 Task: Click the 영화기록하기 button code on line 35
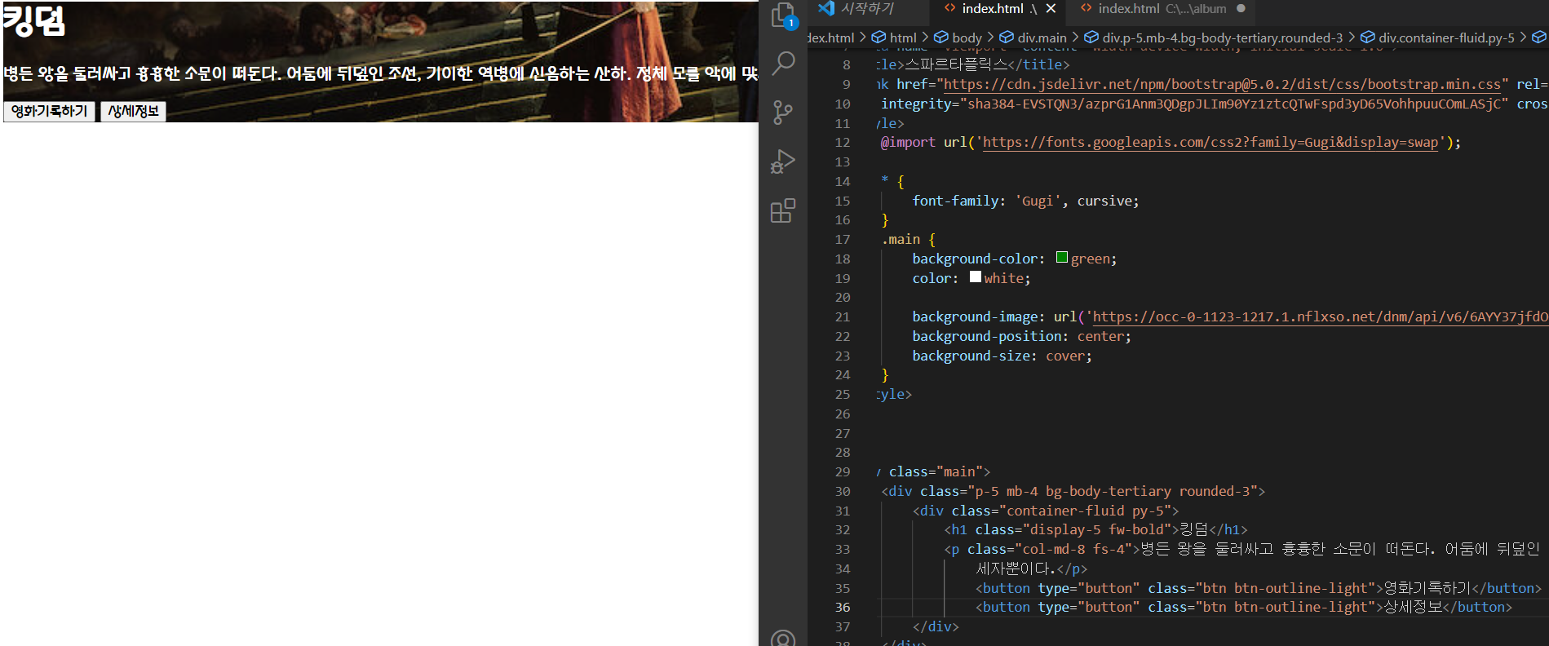point(1259,588)
